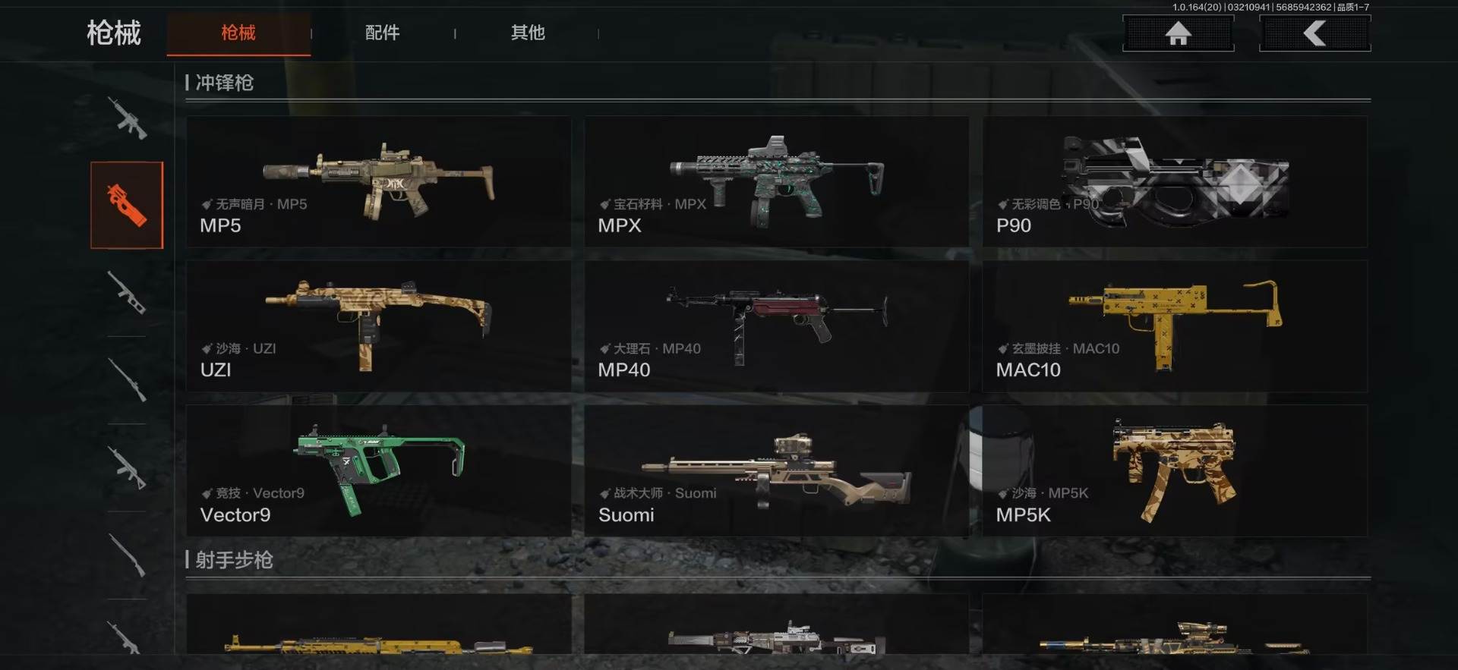
Task: Select the Suomi weapon card
Action: tap(776, 470)
